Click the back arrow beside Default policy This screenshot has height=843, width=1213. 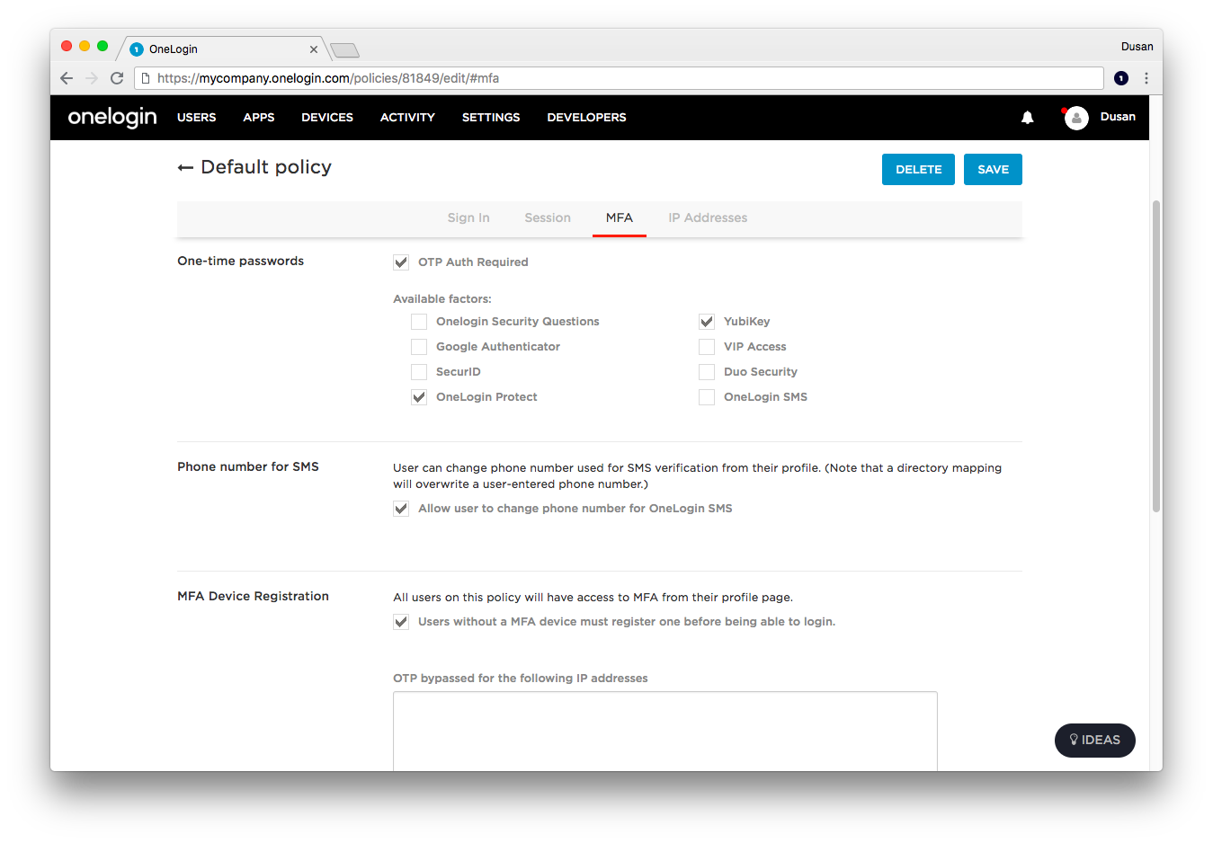(x=185, y=167)
